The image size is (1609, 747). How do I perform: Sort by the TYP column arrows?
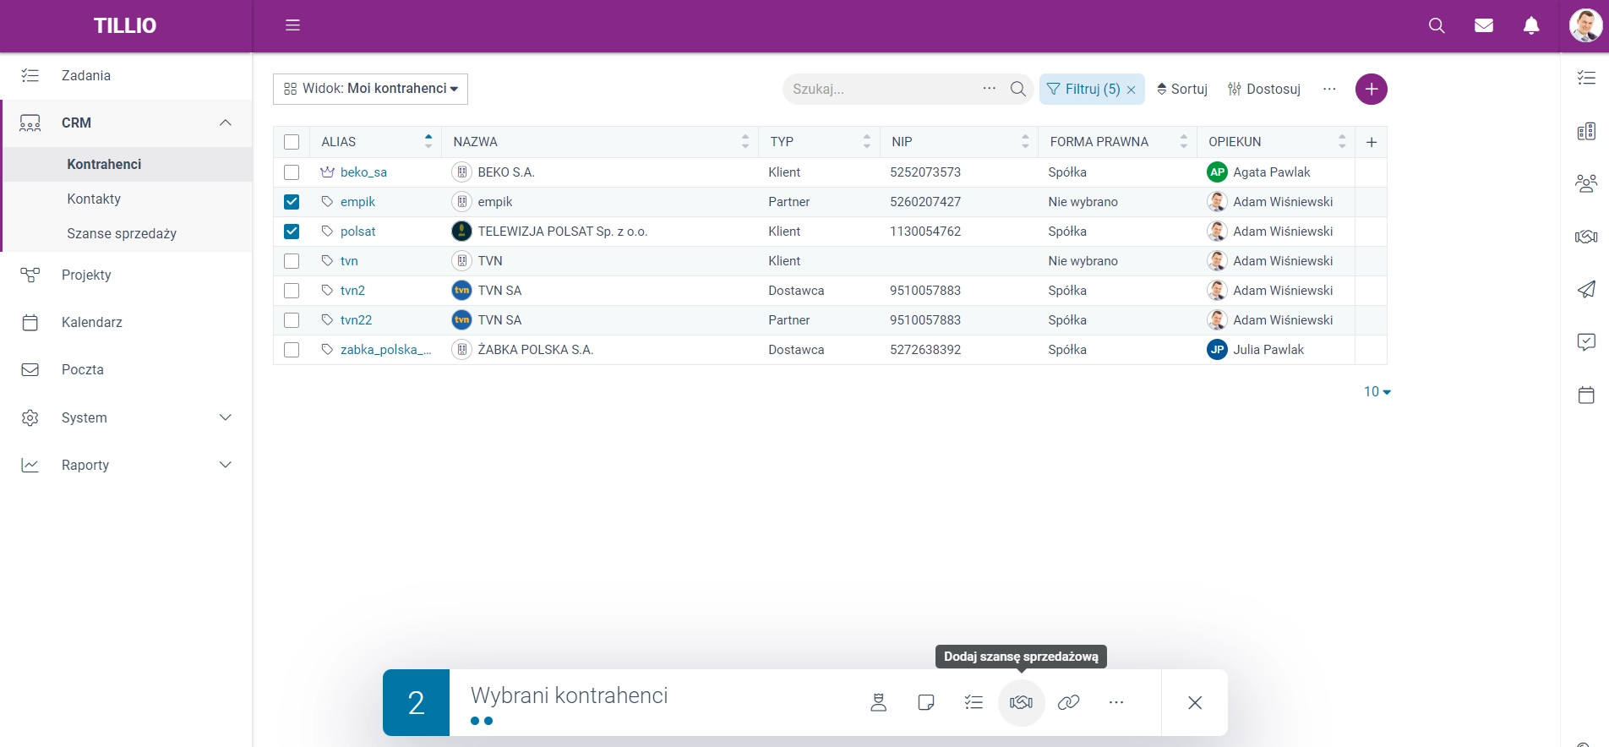click(867, 141)
